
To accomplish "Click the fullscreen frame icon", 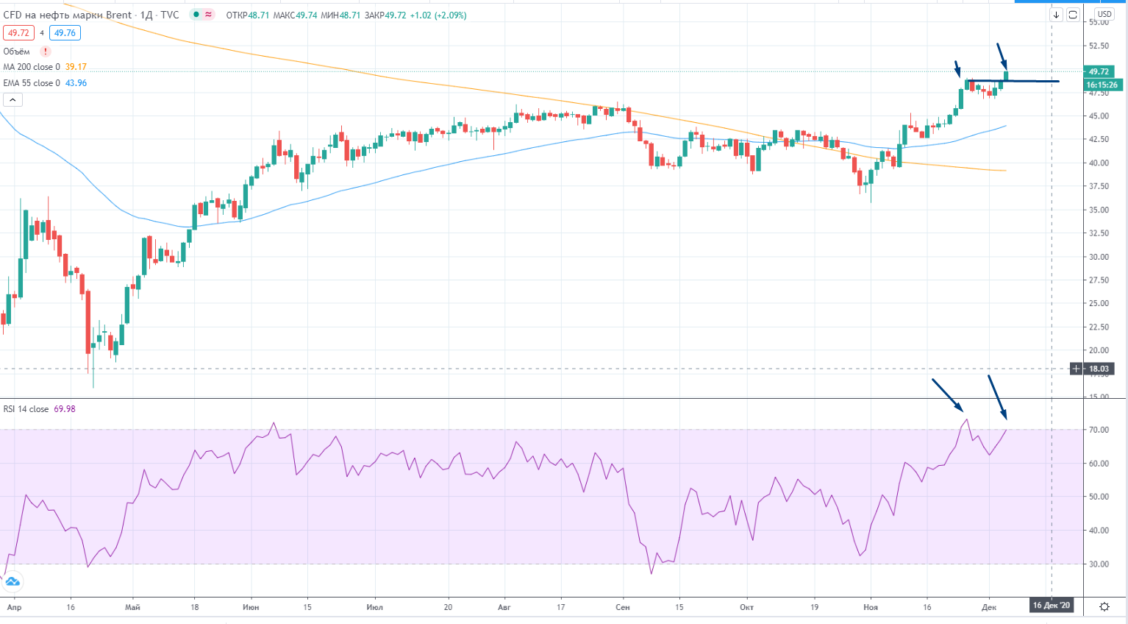I will 1073,15.
